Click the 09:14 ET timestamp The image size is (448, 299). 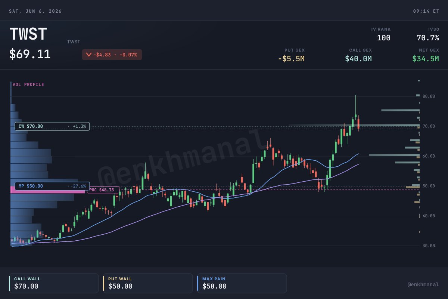426,11
